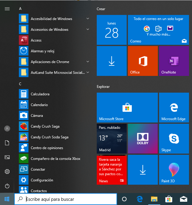
Task: Open Microsoft Store from the taskbar
Action: pyautogui.click(x=169, y=199)
